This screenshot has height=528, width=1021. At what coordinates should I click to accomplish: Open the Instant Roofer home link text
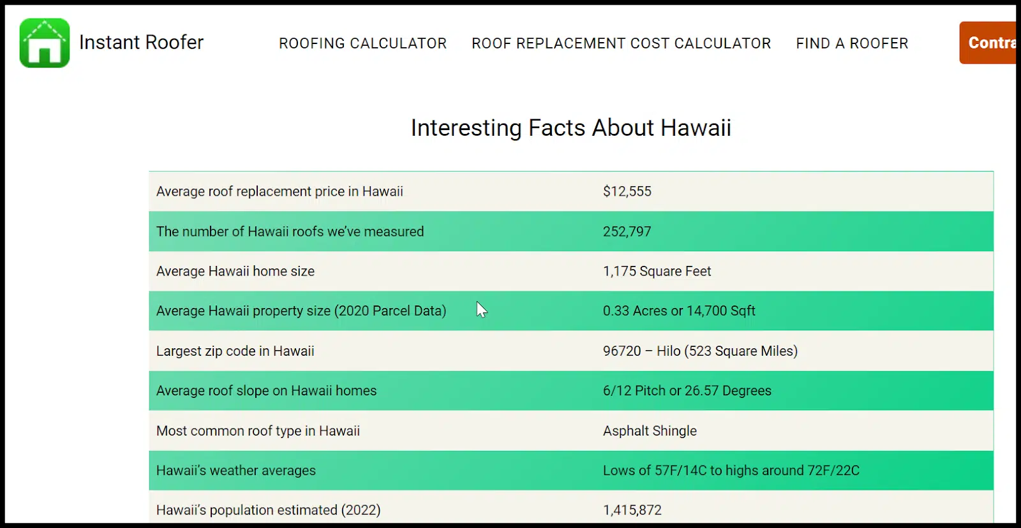[x=141, y=42]
